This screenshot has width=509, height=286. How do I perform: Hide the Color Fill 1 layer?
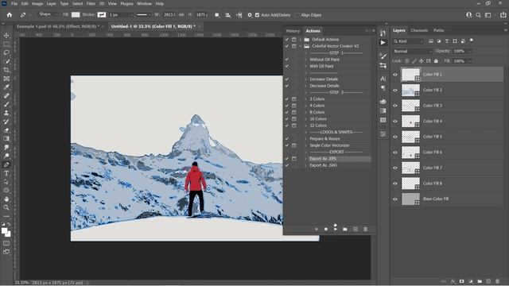(395, 75)
